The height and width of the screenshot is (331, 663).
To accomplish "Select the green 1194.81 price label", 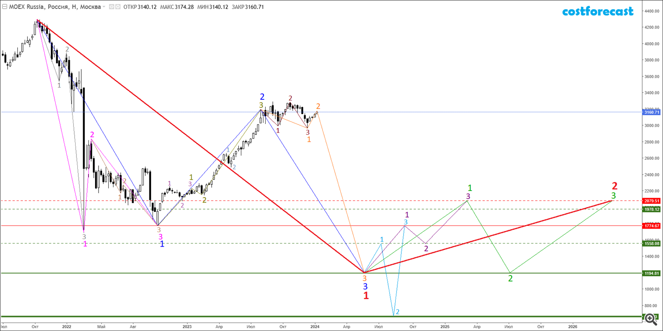I will point(652,273).
